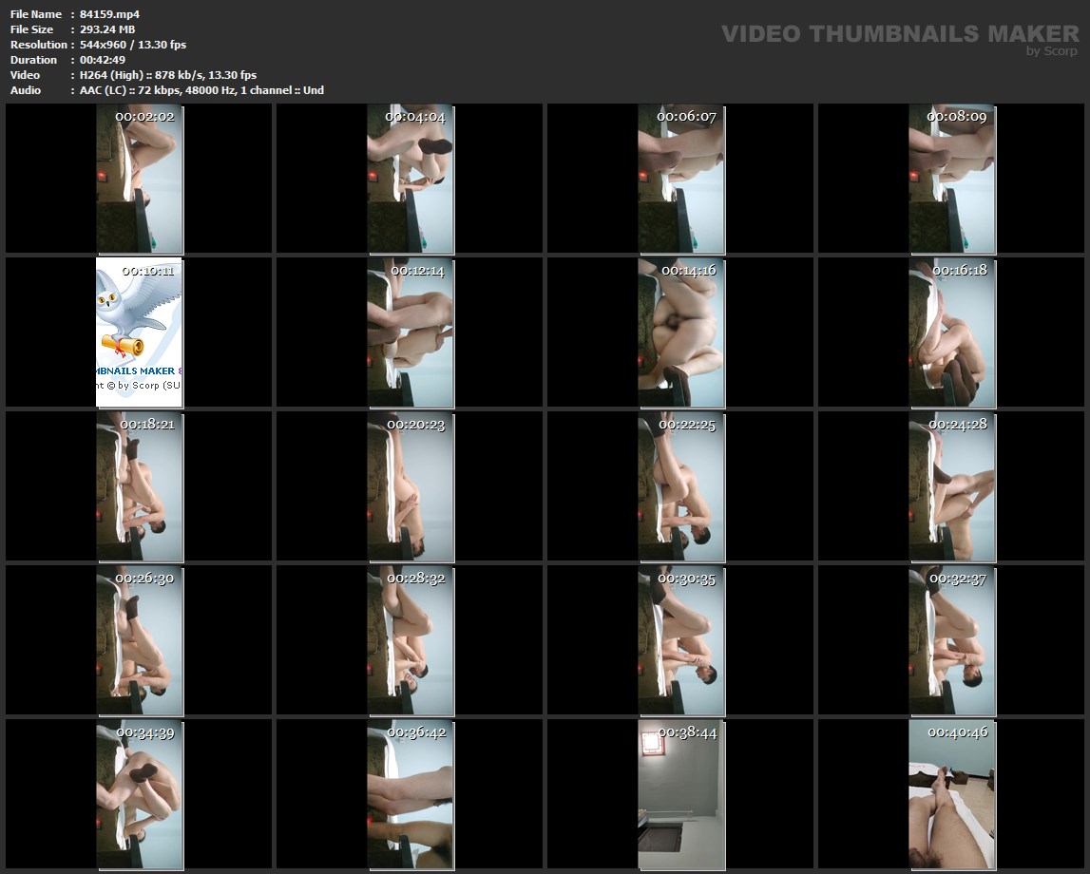Click the file size value 293.24 MB
The image size is (1090, 874).
pyautogui.click(x=107, y=29)
